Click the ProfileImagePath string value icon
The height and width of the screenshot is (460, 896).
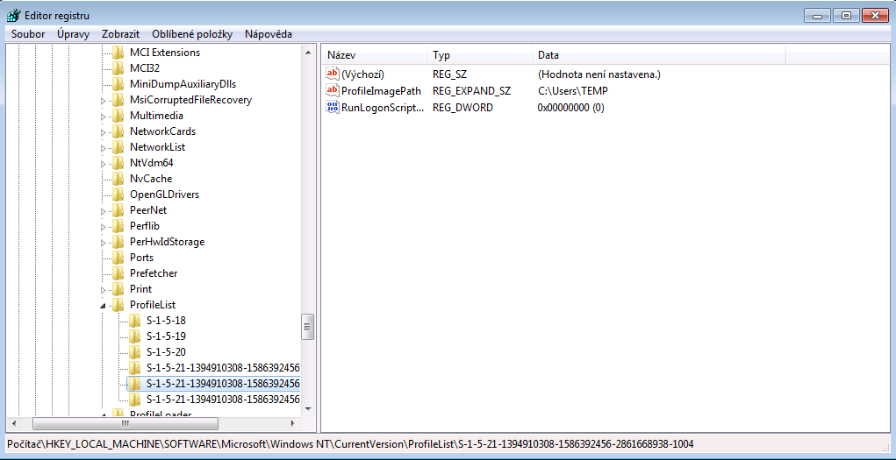[x=333, y=90]
